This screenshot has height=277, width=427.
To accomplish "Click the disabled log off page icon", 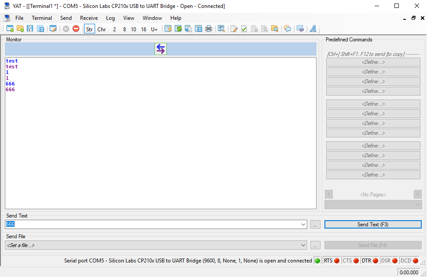I will pos(254,29).
